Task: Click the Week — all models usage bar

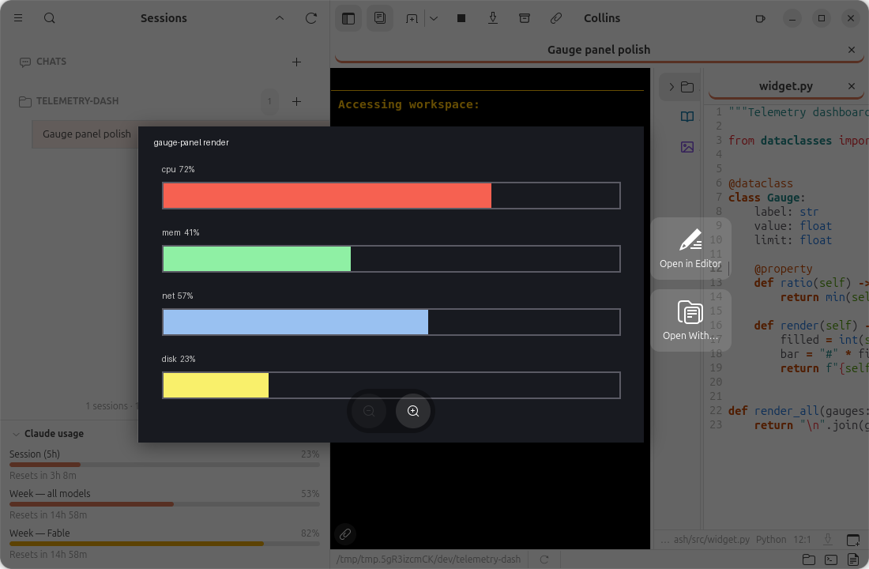Action: coord(164,504)
